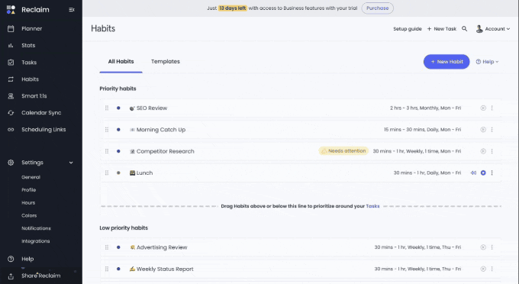The height and width of the screenshot is (284, 519).
Task: Open Help in the sidebar
Action: pos(27,259)
